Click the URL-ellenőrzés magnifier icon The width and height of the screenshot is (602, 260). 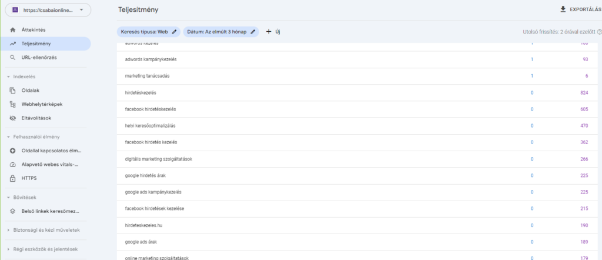13,58
